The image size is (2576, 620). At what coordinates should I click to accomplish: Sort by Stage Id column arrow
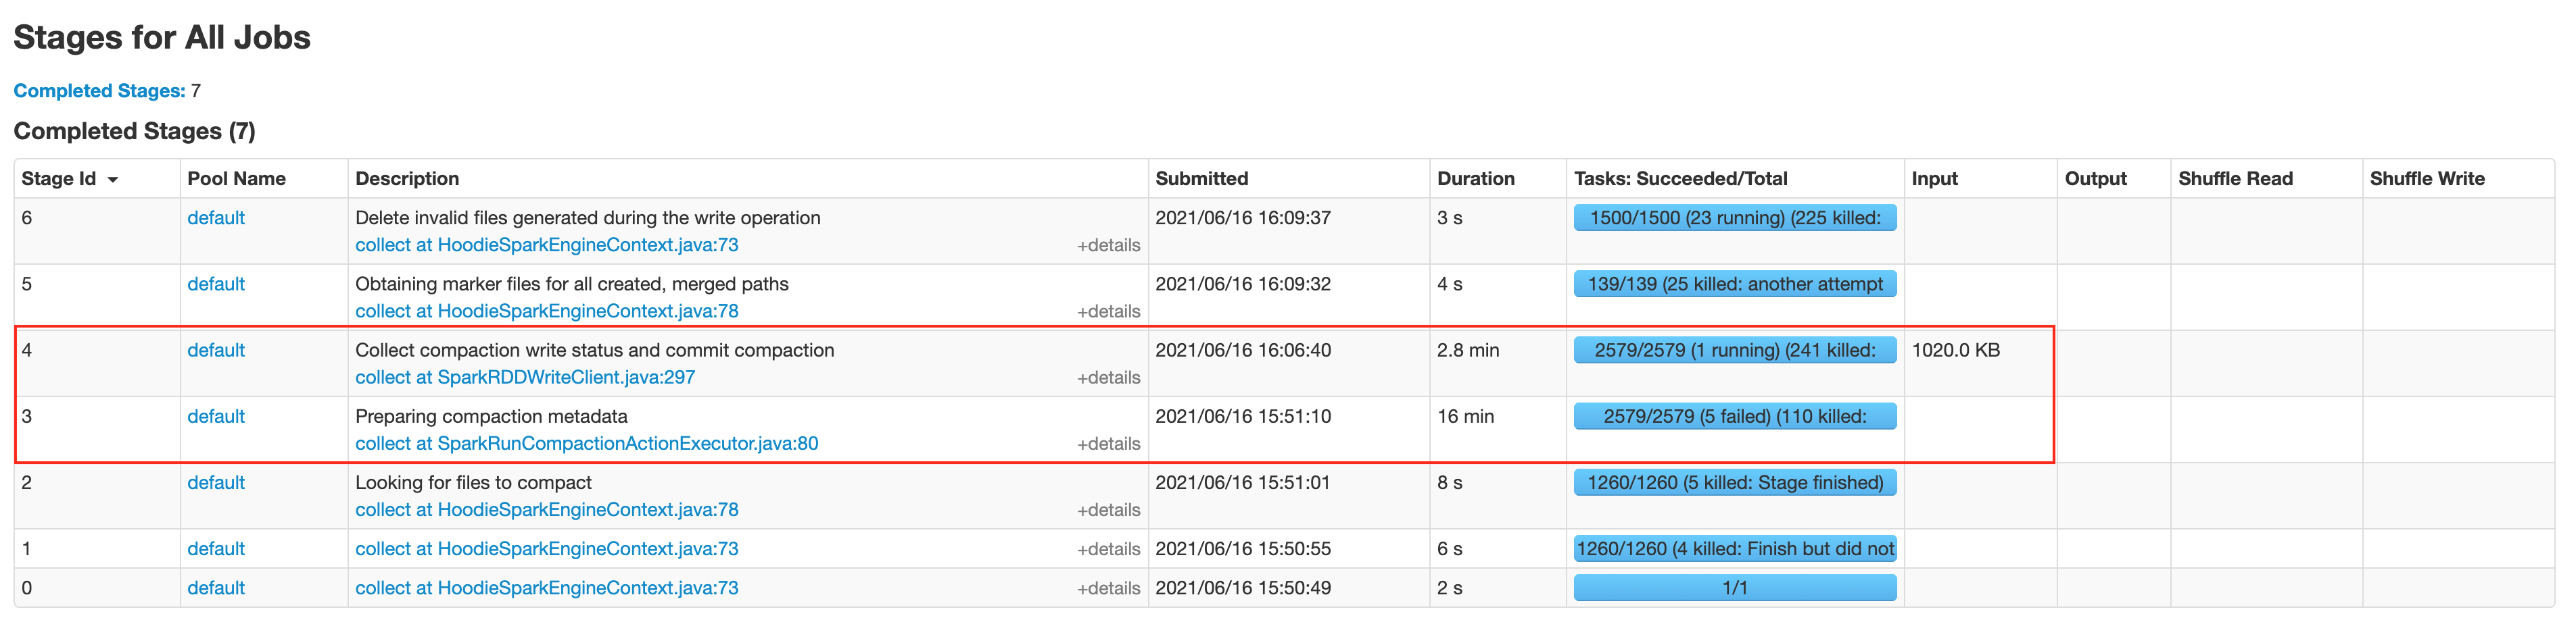(x=113, y=180)
